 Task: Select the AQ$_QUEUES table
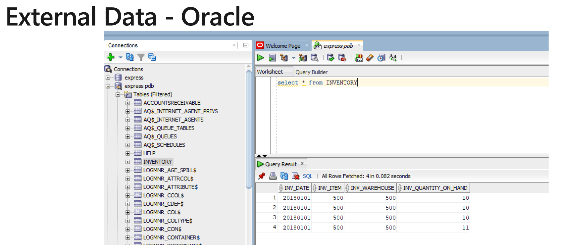pos(160,136)
